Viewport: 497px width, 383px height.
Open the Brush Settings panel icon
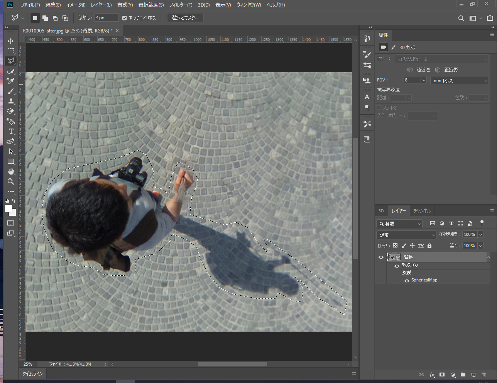[x=367, y=54]
